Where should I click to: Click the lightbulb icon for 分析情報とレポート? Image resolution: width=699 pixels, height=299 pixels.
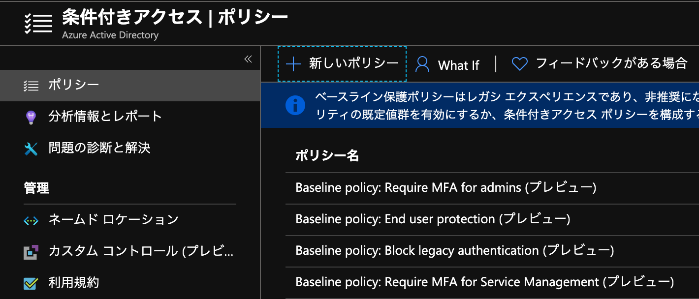pyautogui.click(x=32, y=116)
